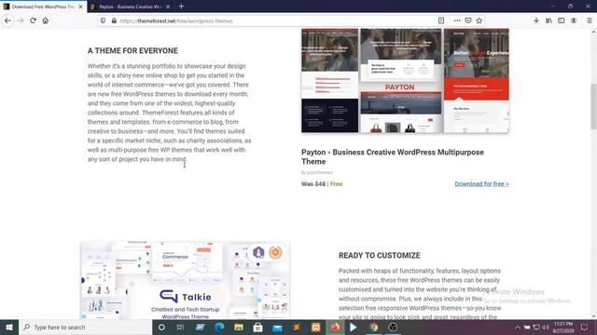Image resolution: width=597 pixels, height=335 pixels.
Task: Open the tracking protection shield icon
Action: [103, 20]
